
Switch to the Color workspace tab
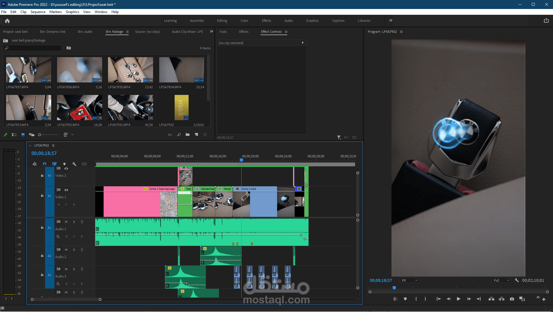click(244, 21)
